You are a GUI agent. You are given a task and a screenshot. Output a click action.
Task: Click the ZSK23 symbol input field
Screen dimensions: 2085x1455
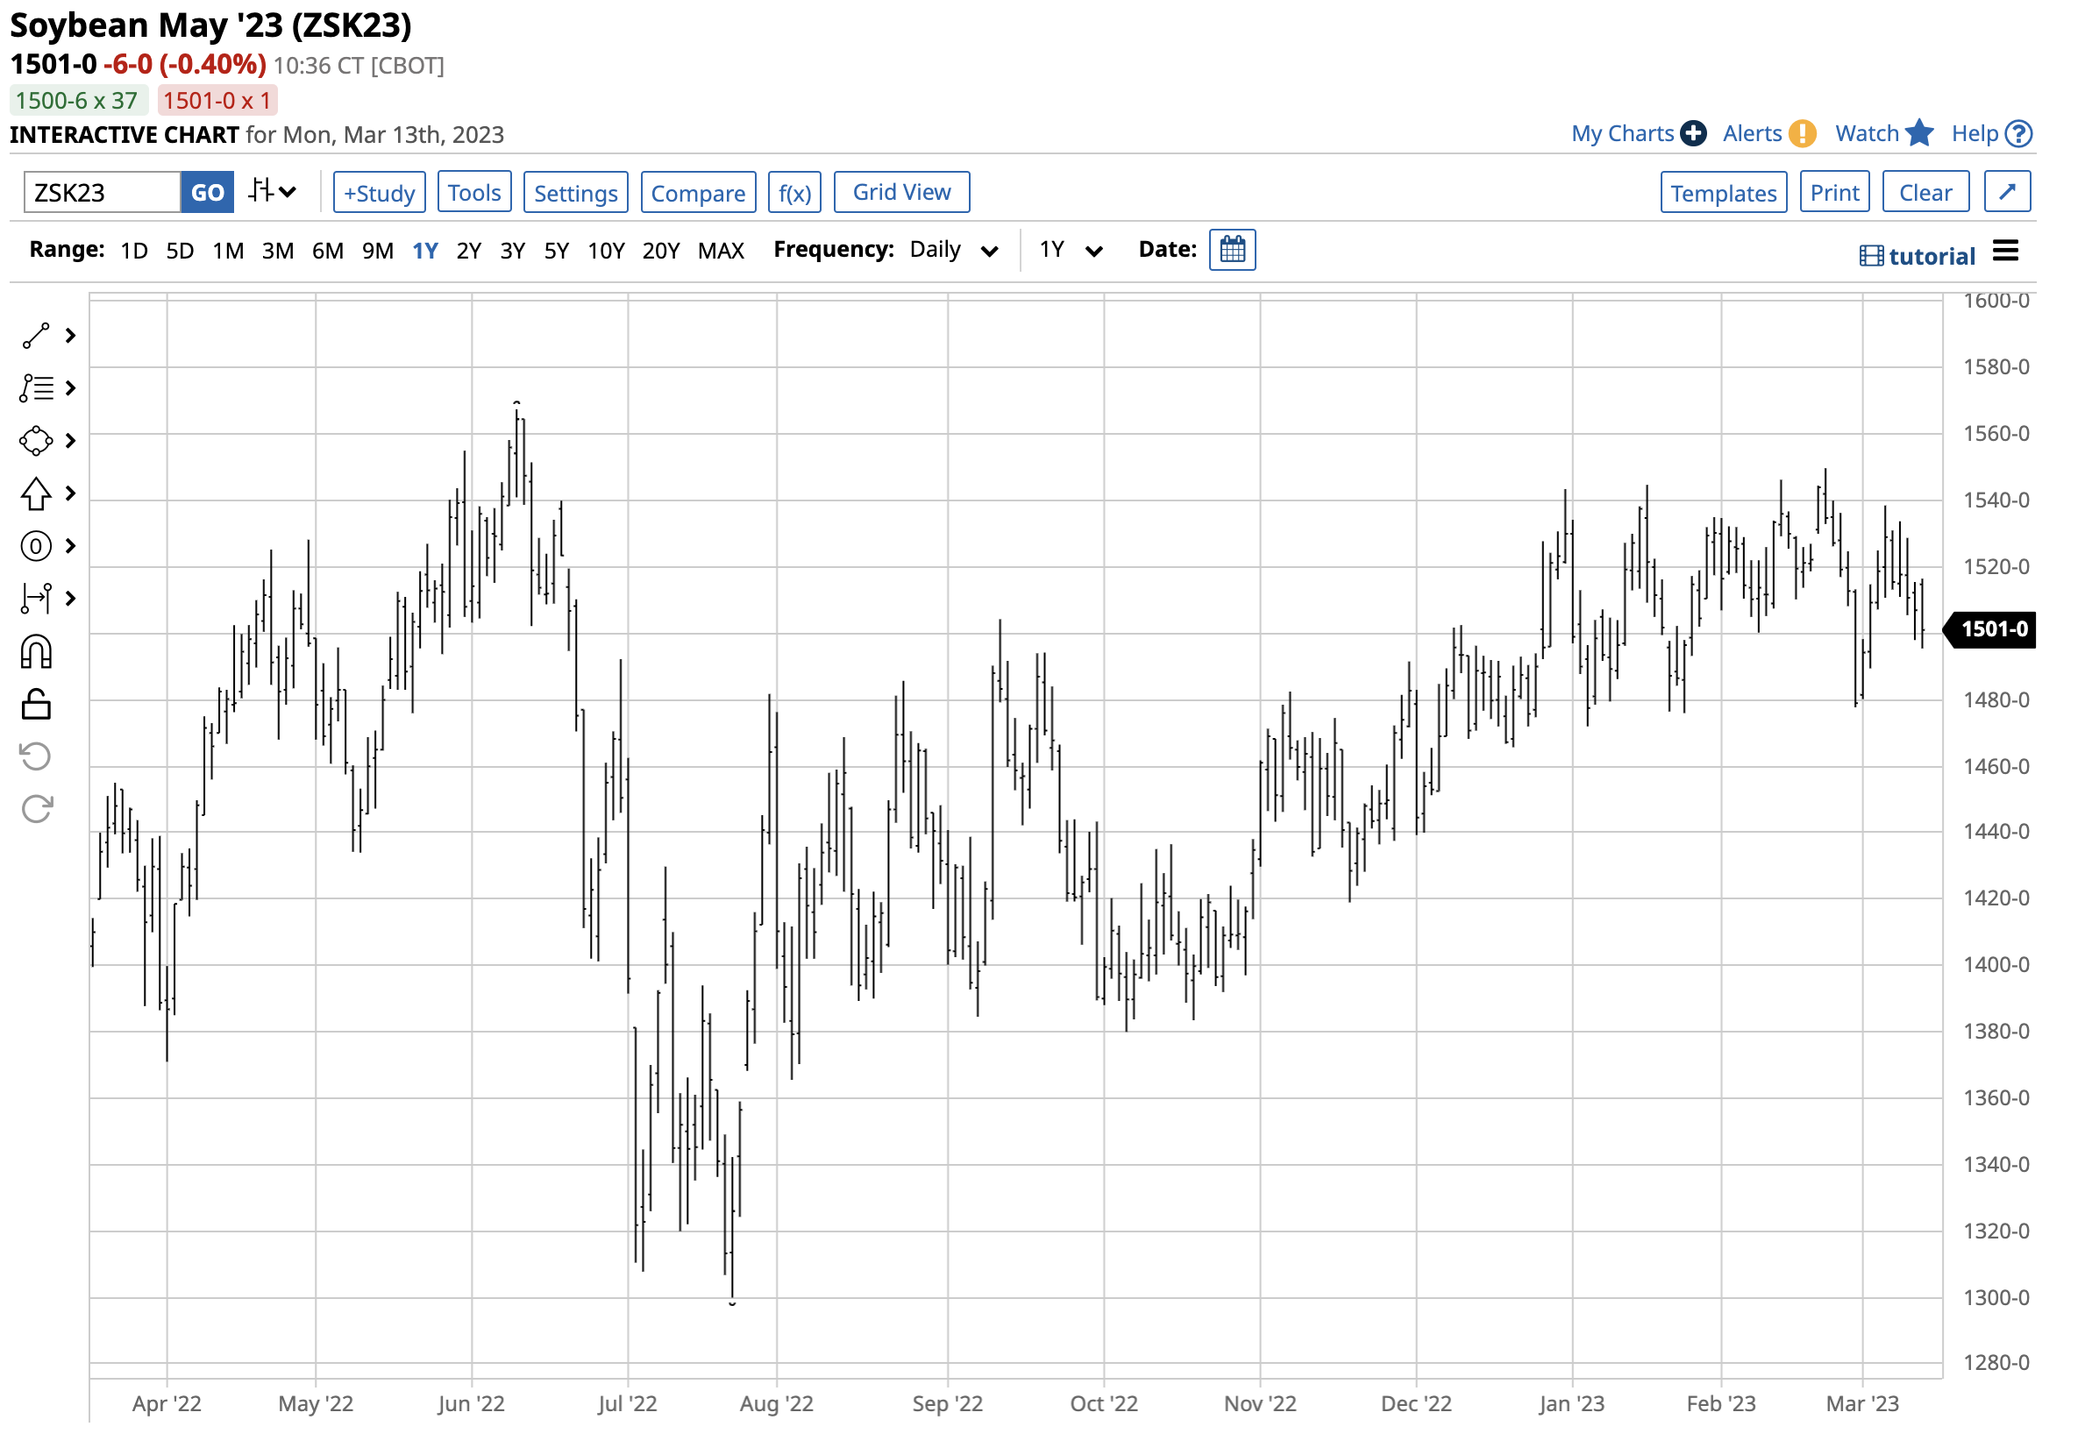coord(102,193)
